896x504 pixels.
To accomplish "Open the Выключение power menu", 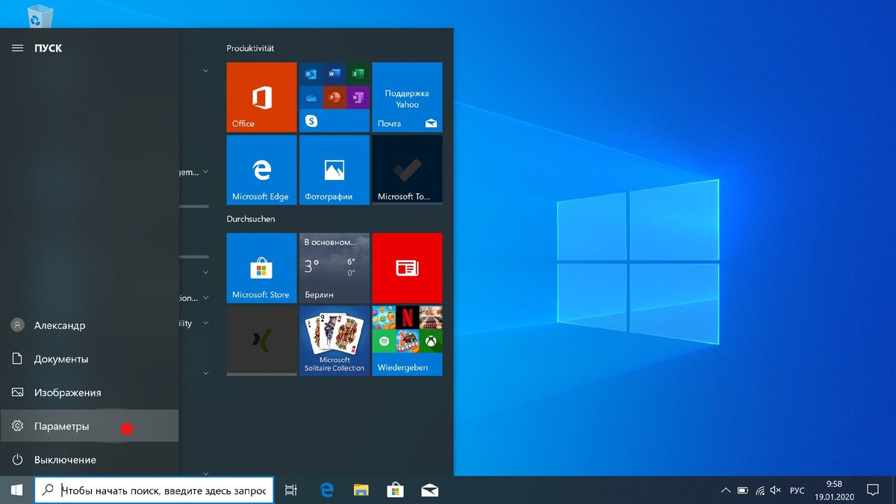I will [90, 459].
